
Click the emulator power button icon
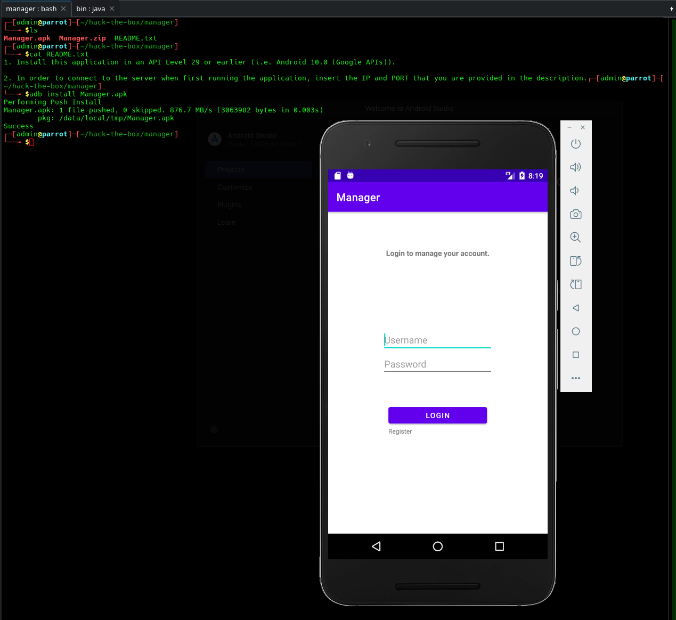(575, 144)
